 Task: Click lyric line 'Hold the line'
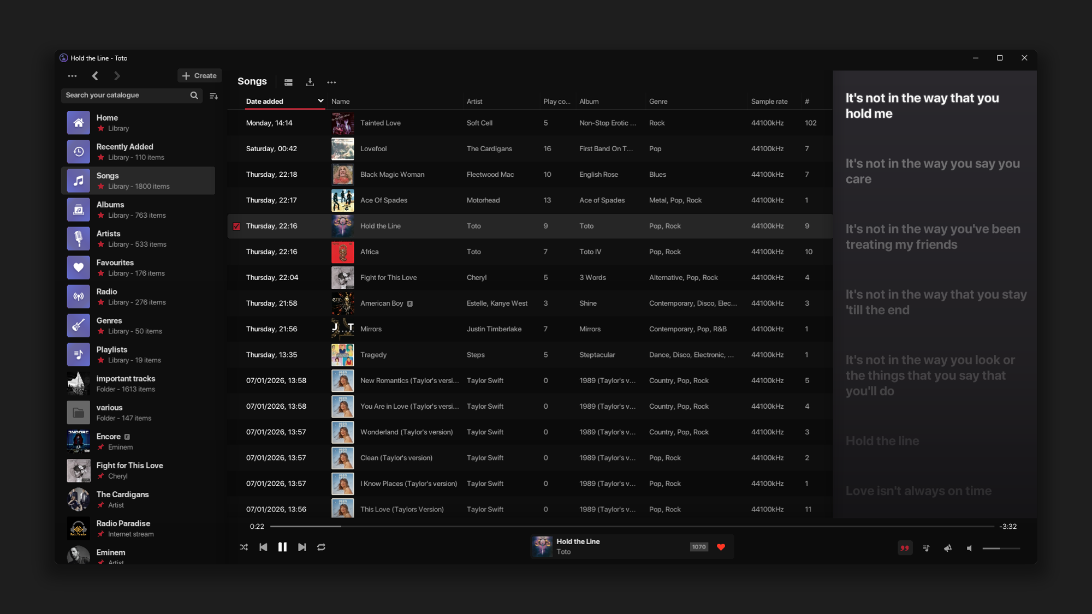click(882, 441)
